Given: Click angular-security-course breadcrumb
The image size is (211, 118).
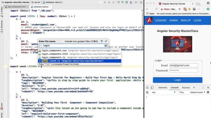Looking at the screenshot, I should [15, 2].
